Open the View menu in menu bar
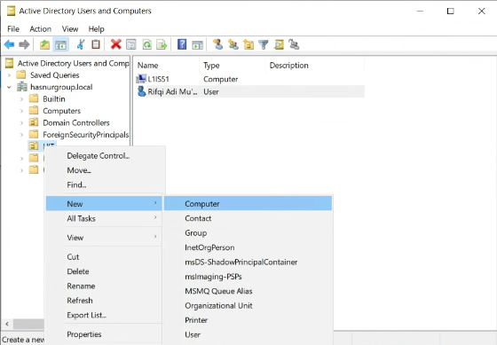497x345 pixels. [x=70, y=29]
